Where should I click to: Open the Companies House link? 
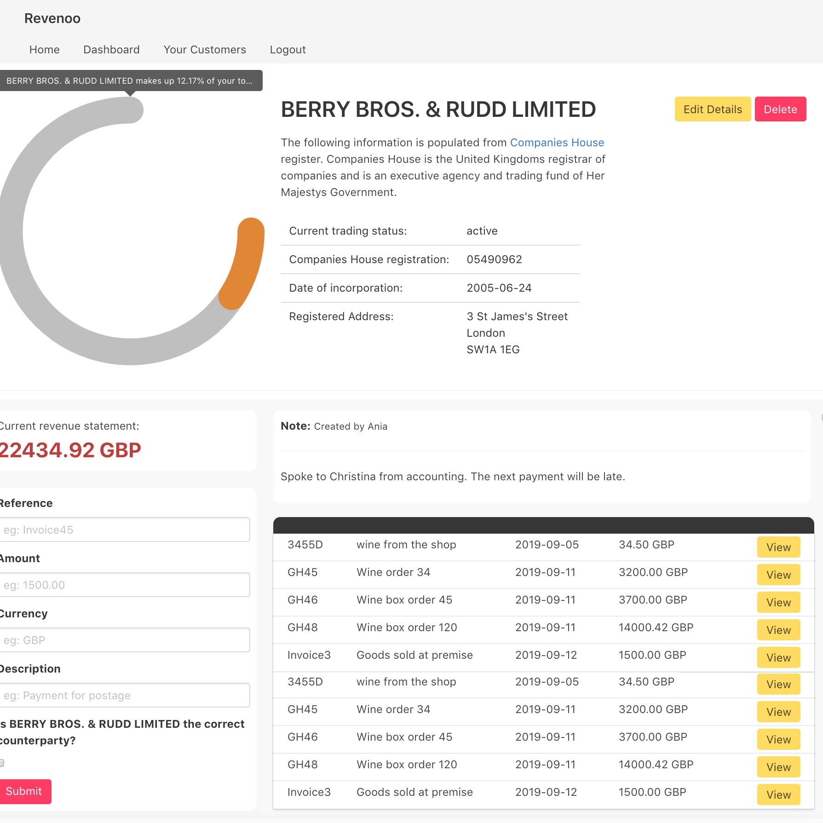click(557, 143)
